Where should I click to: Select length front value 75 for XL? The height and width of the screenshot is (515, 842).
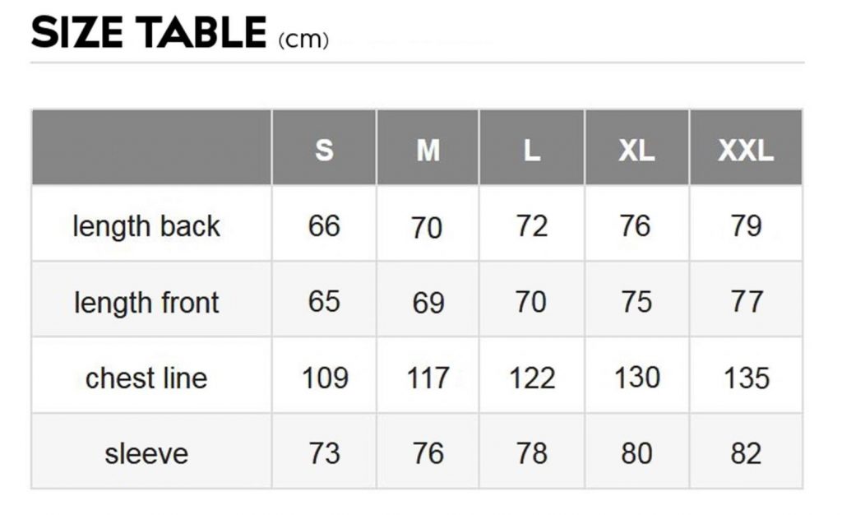(x=636, y=302)
